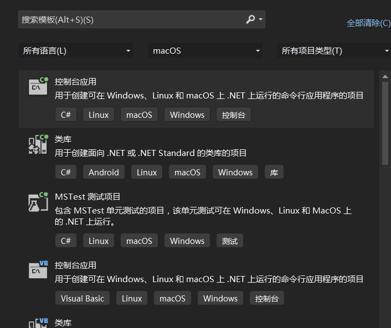
Task: Click the C# 控制台应用 description text
Action: pos(209,95)
